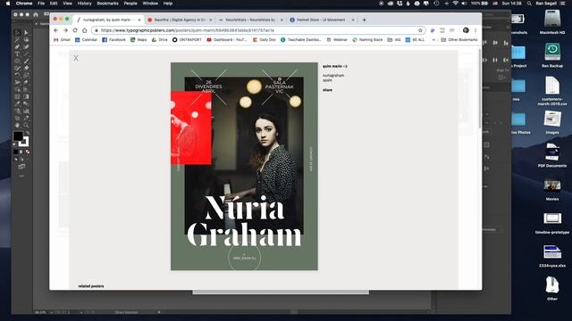Click the Chrome back arrow
The image size is (572, 321).
tap(55, 30)
